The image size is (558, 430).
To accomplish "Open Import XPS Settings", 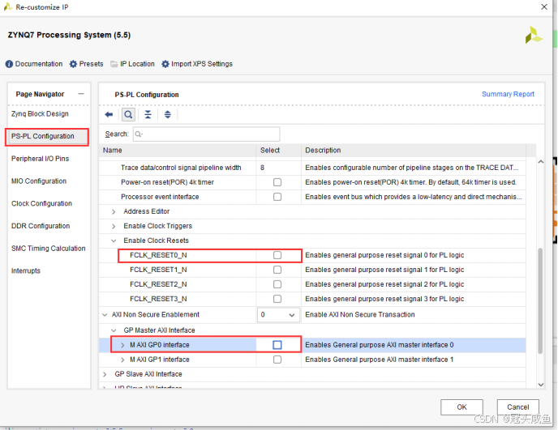I will point(165,64).
